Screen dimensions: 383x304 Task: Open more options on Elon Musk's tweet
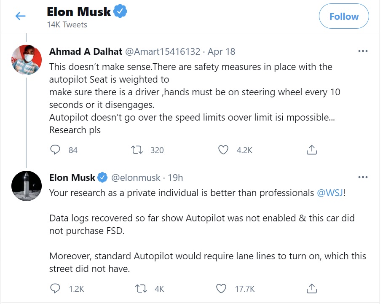coord(362,177)
